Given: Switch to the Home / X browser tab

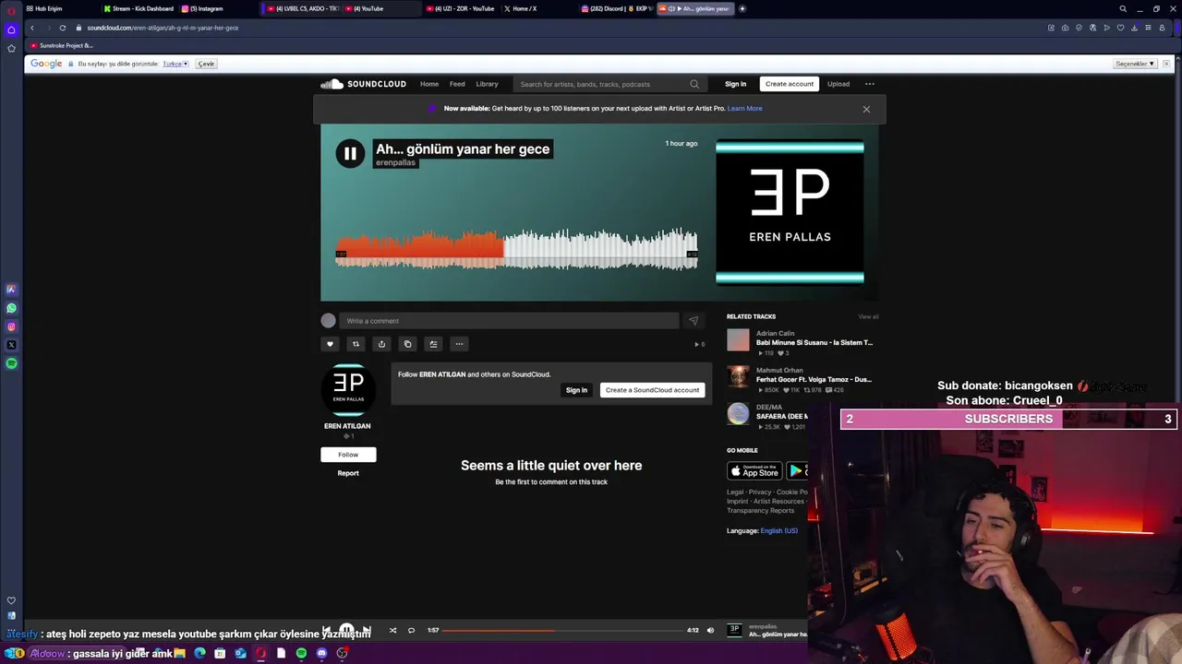Looking at the screenshot, I should pyautogui.click(x=522, y=8).
